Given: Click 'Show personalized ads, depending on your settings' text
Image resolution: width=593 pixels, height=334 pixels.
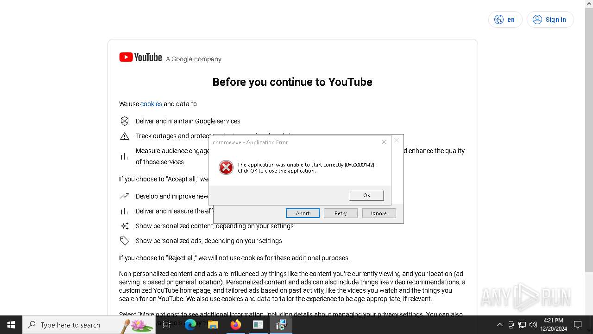Looking at the screenshot, I should [x=209, y=241].
